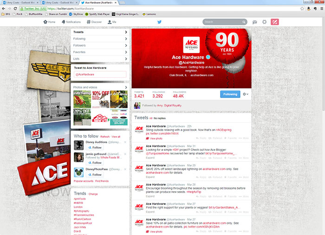
Task: Open direct messages envelope icon
Action: point(255,22)
